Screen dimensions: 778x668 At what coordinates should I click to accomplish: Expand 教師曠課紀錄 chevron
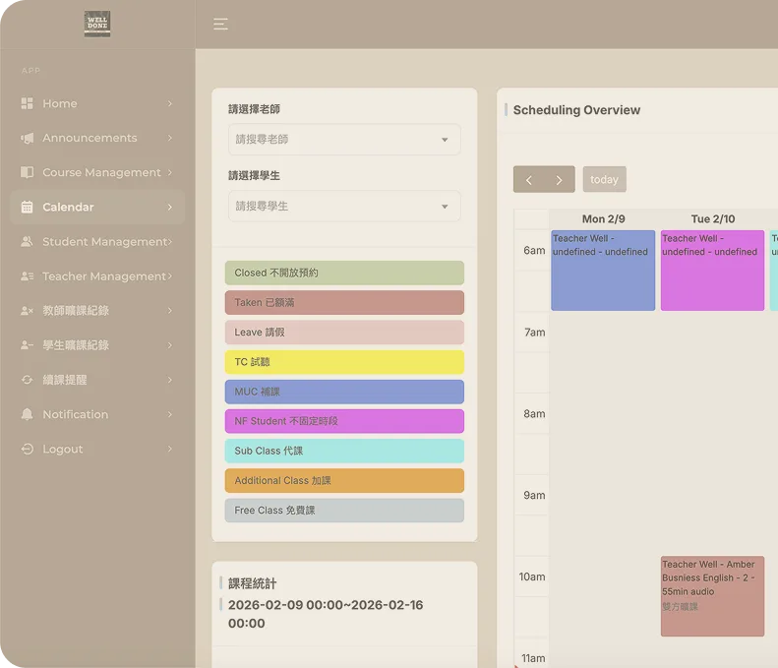170,311
